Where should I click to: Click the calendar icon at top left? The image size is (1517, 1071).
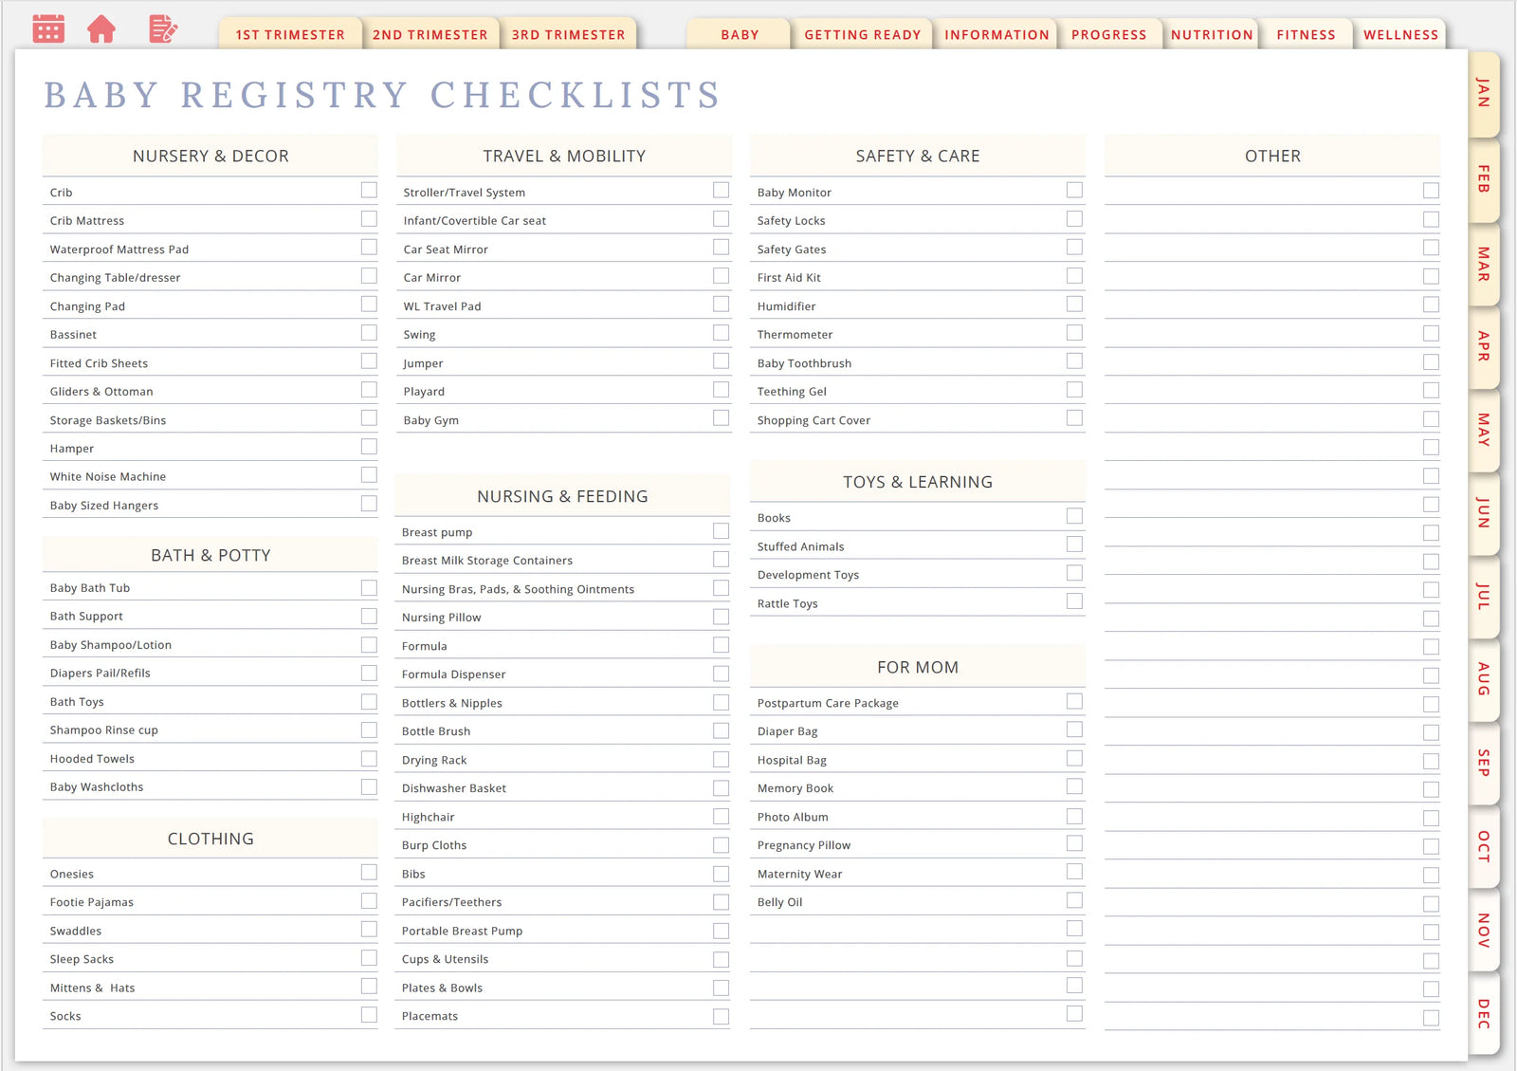pyautogui.click(x=48, y=29)
